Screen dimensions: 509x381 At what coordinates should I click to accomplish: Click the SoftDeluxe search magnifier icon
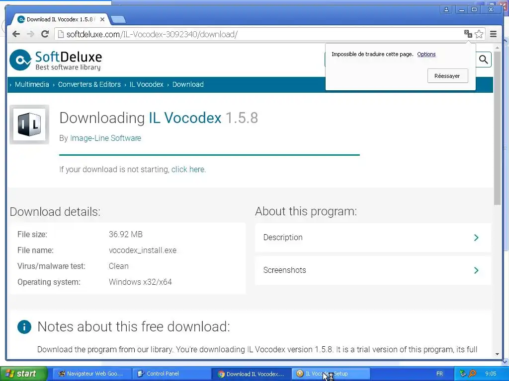[483, 60]
